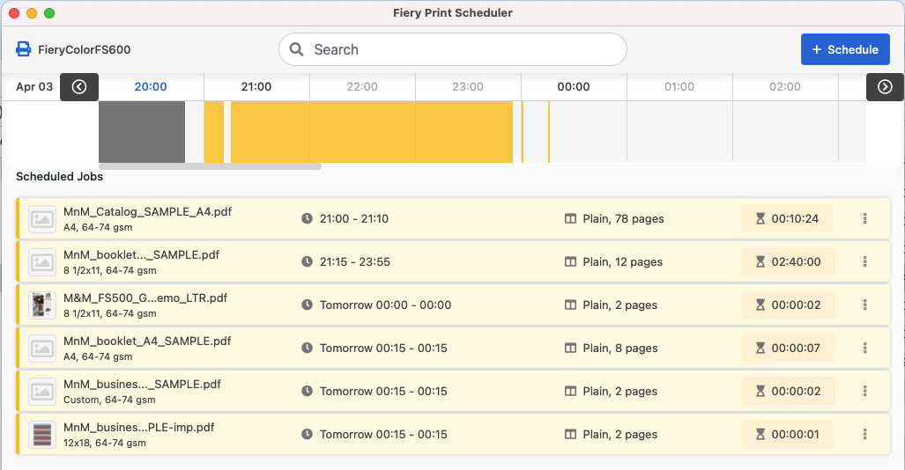Select FieryColorFS600 printer name
The width and height of the screenshot is (905, 470).
85,49
